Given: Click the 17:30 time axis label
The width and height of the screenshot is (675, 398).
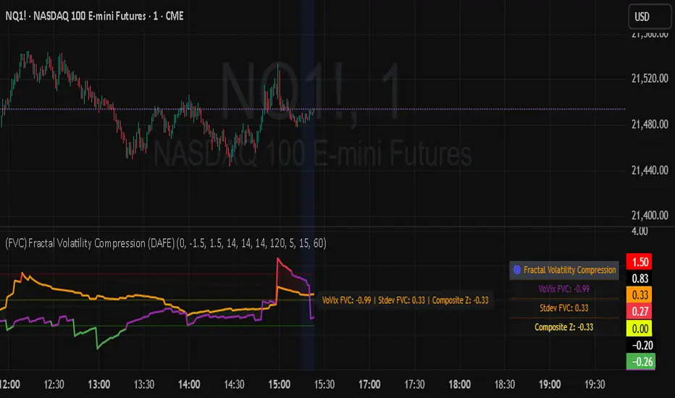Looking at the screenshot, I should [x=414, y=384].
